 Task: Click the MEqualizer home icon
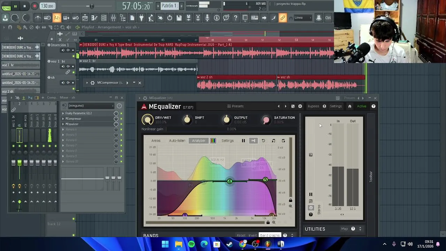pos(350,106)
